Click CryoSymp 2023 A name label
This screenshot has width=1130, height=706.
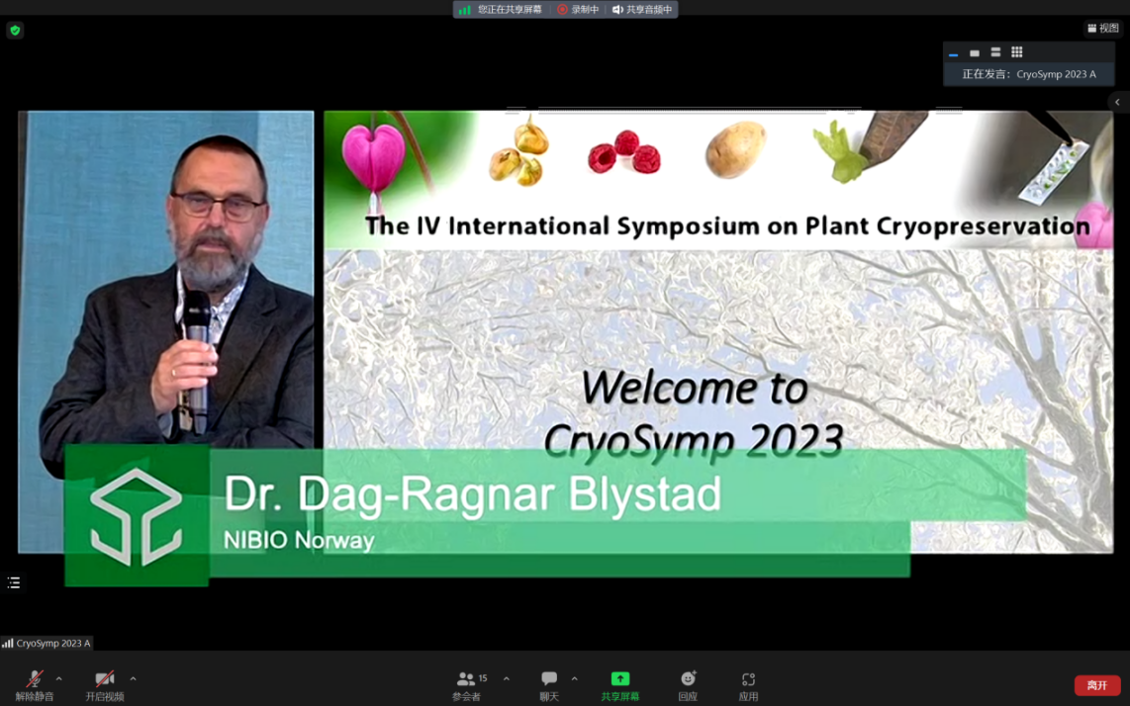[x=53, y=644]
